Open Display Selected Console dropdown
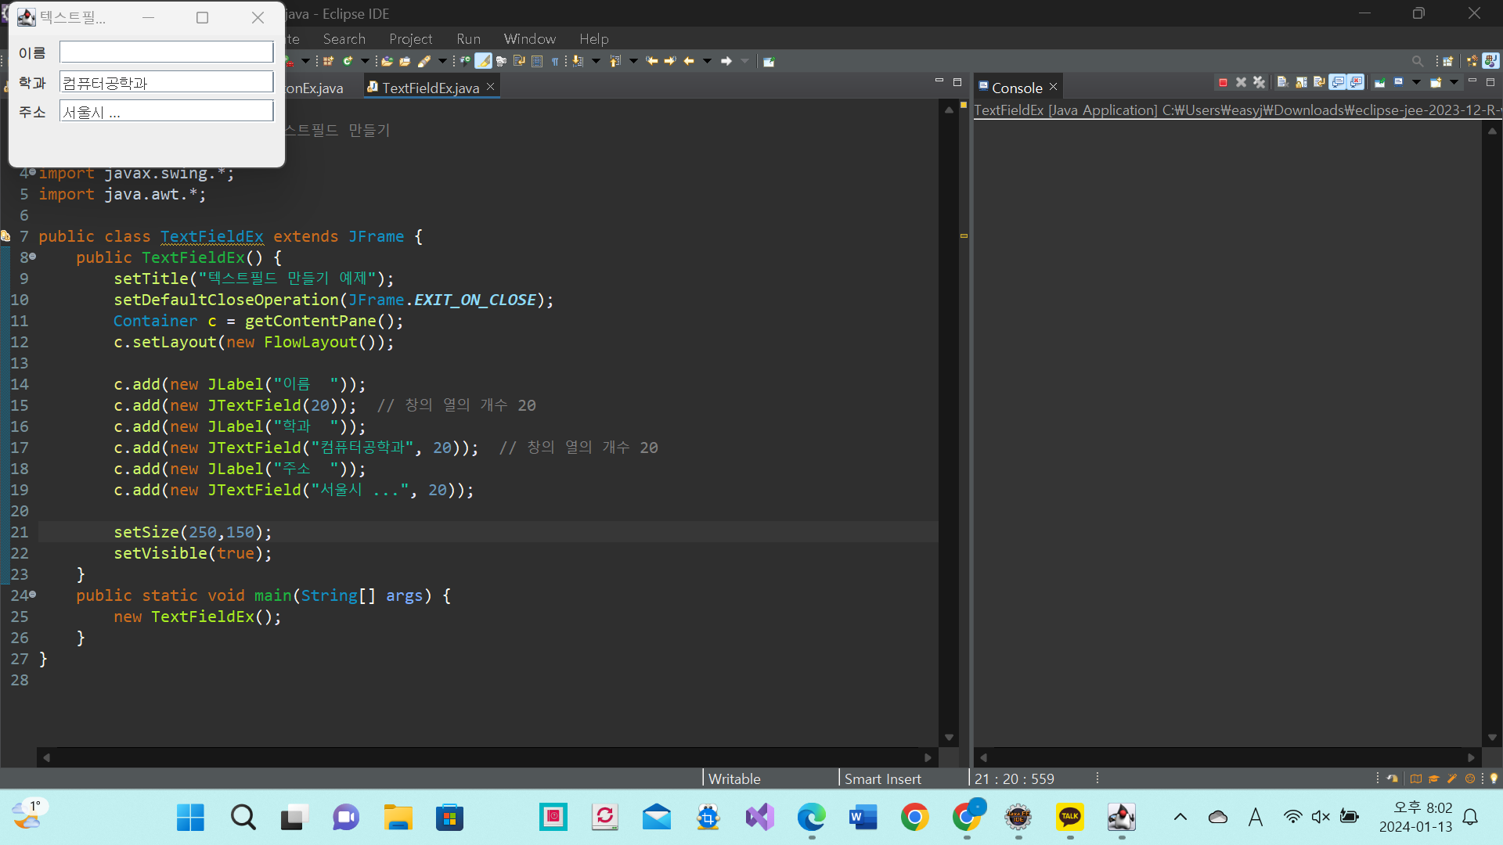The height and width of the screenshot is (845, 1503). (1416, 82)
